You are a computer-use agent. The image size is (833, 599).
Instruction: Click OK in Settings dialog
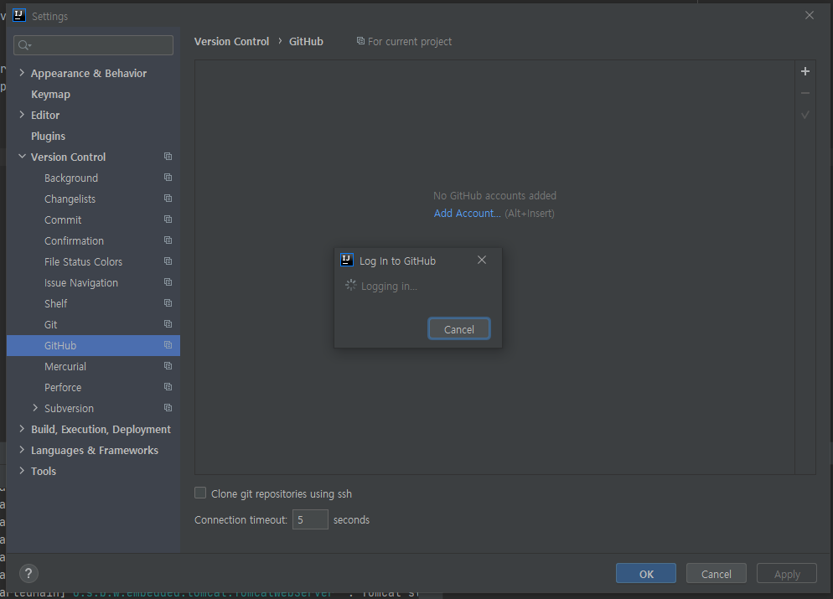point(646,574)
